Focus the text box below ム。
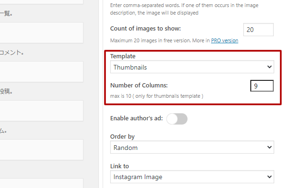This screenshot has height=188, width=300. click(x=41, y=149)
